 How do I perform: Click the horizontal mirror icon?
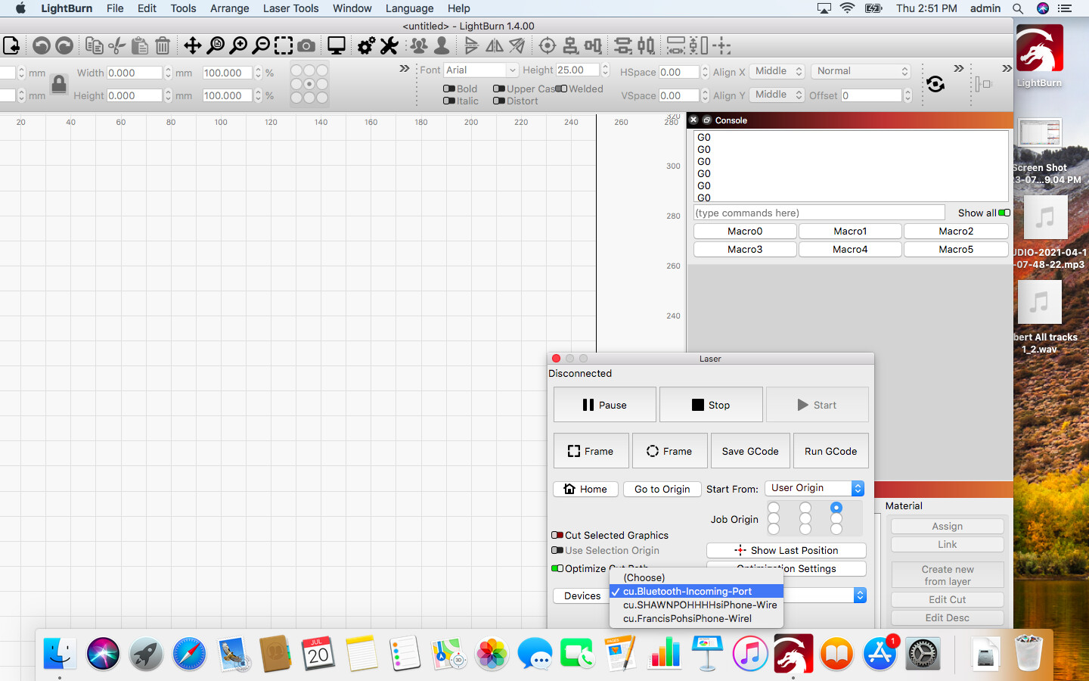coord(494,45)
